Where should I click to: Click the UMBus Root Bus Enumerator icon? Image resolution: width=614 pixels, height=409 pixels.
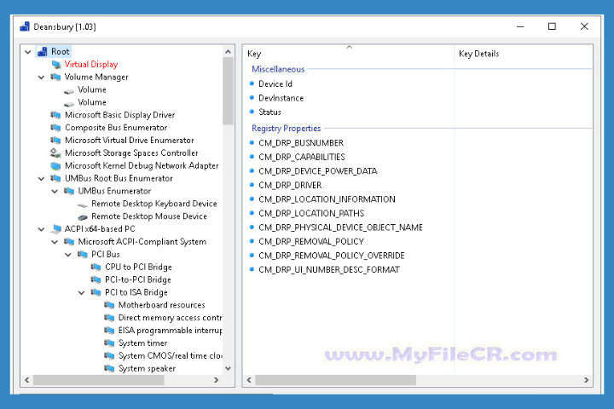coord(55,178)
